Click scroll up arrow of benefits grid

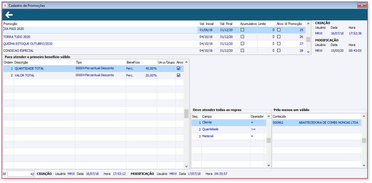(186, 62)
